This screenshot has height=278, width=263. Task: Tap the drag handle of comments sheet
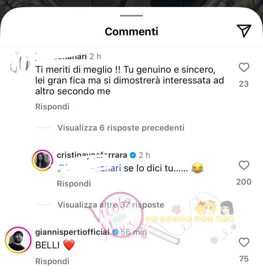[x=131, y=16]
